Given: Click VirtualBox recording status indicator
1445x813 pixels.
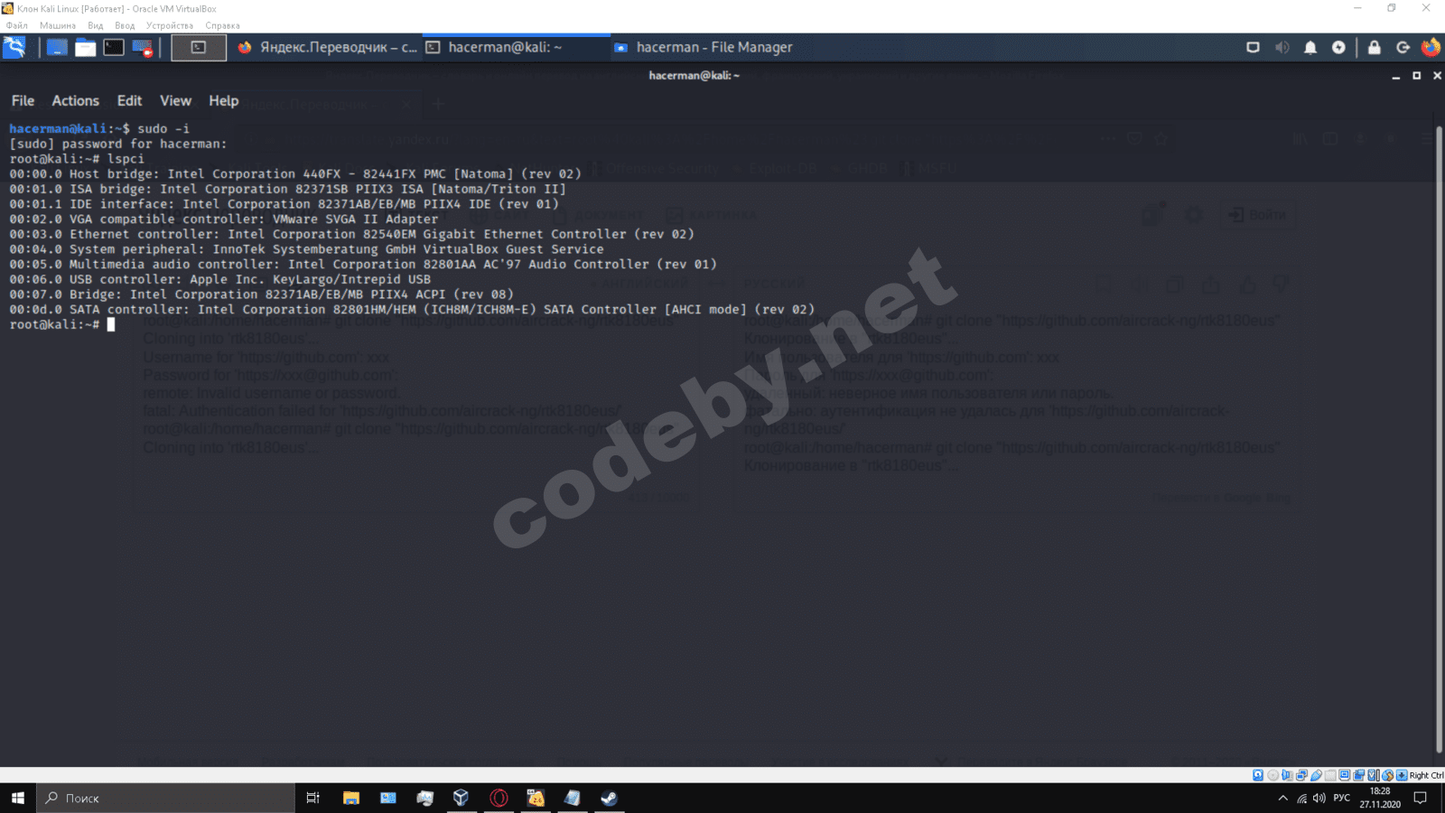Looking at the screenshot, I should [x=1359, y=775].
